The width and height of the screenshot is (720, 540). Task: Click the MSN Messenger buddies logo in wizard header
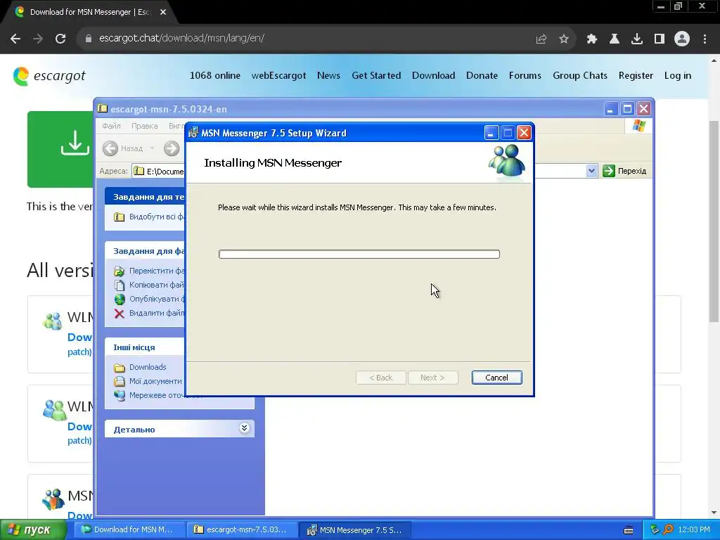click(x=507, y=161)
